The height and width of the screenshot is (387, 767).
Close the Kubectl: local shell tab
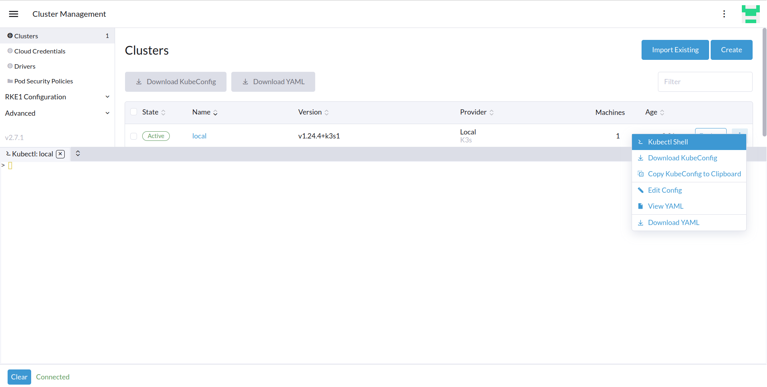(60, 154)
